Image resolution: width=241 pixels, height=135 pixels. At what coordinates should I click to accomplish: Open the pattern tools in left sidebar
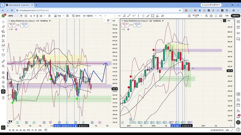(x=3, y=36)
